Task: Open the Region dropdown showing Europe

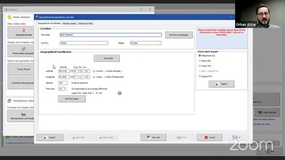Action: pos(146,43)
